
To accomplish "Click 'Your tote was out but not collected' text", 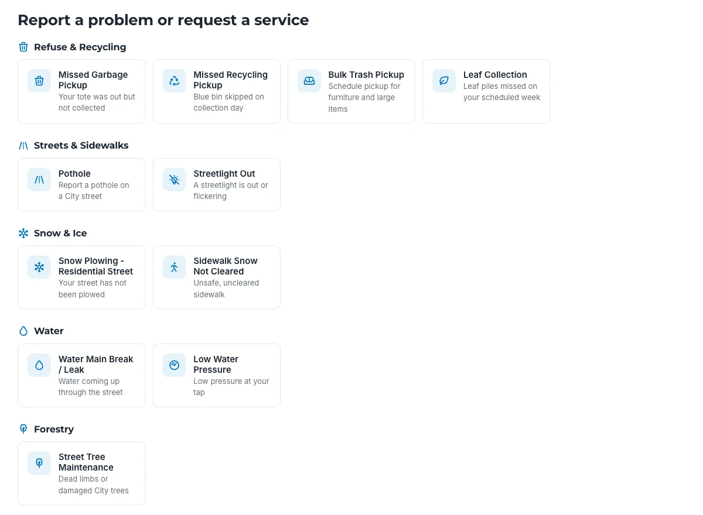I will 97,102.
